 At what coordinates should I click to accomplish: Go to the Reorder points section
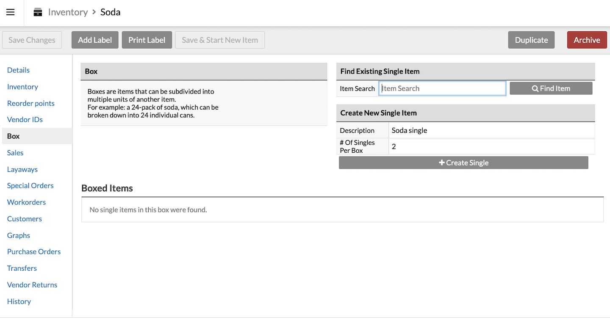31,103
